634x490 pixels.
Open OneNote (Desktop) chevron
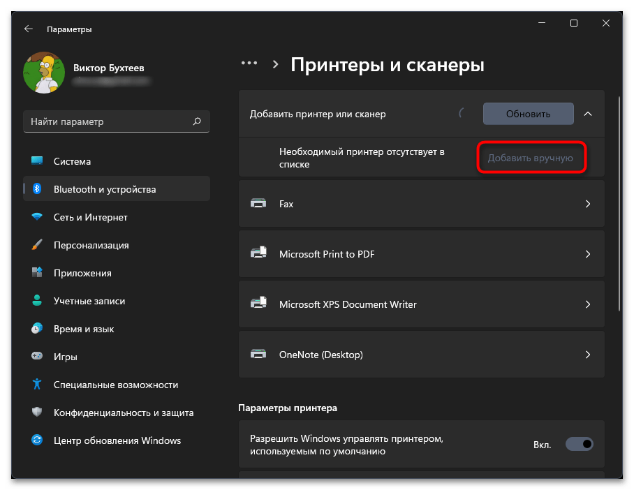588,355
